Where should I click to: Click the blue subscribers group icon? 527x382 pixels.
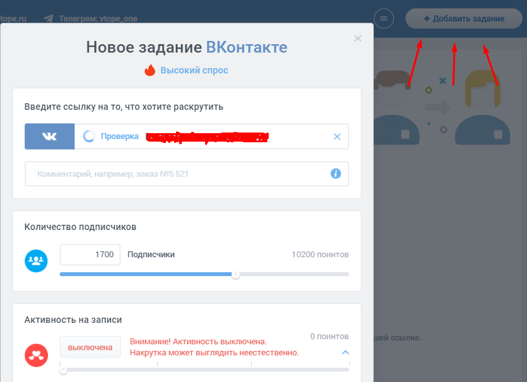click(x=36, y=261)
